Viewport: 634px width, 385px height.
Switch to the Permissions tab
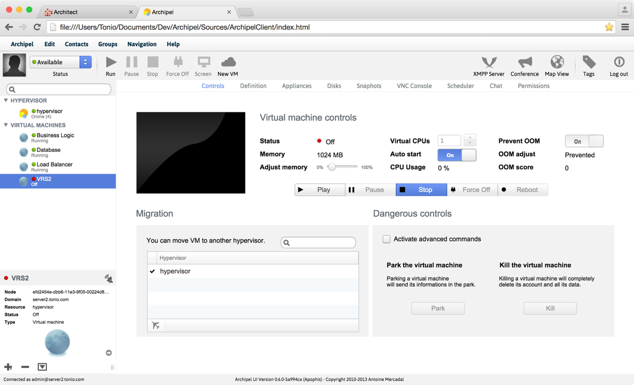[534, 86]
